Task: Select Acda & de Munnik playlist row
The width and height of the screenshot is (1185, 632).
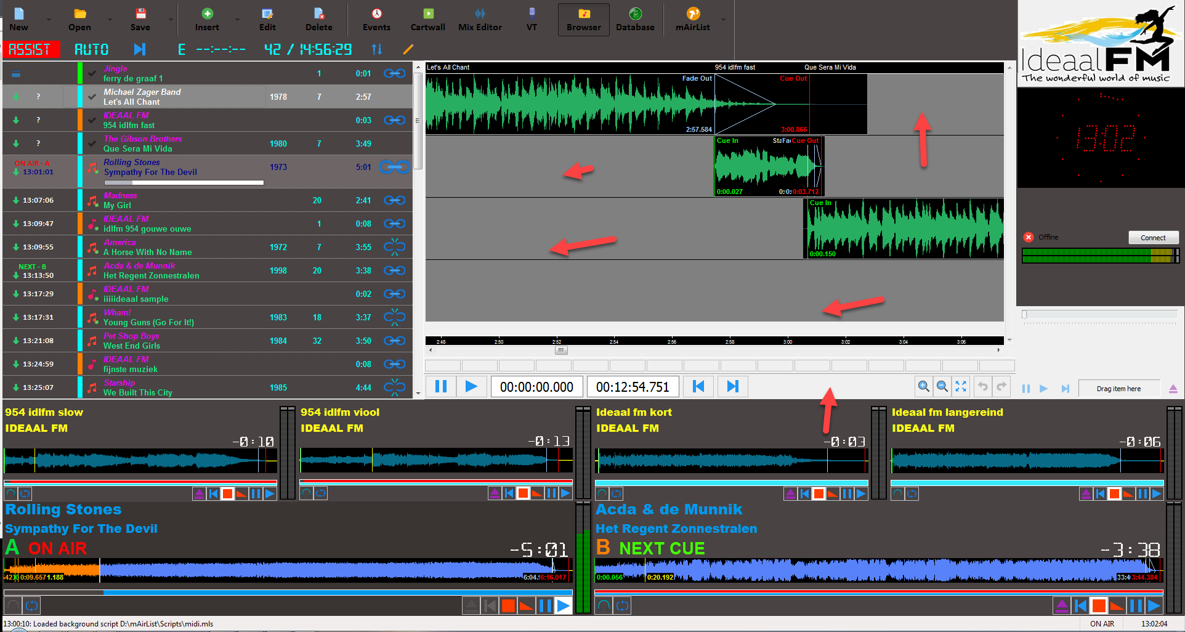Action: [x=208, y=270]
